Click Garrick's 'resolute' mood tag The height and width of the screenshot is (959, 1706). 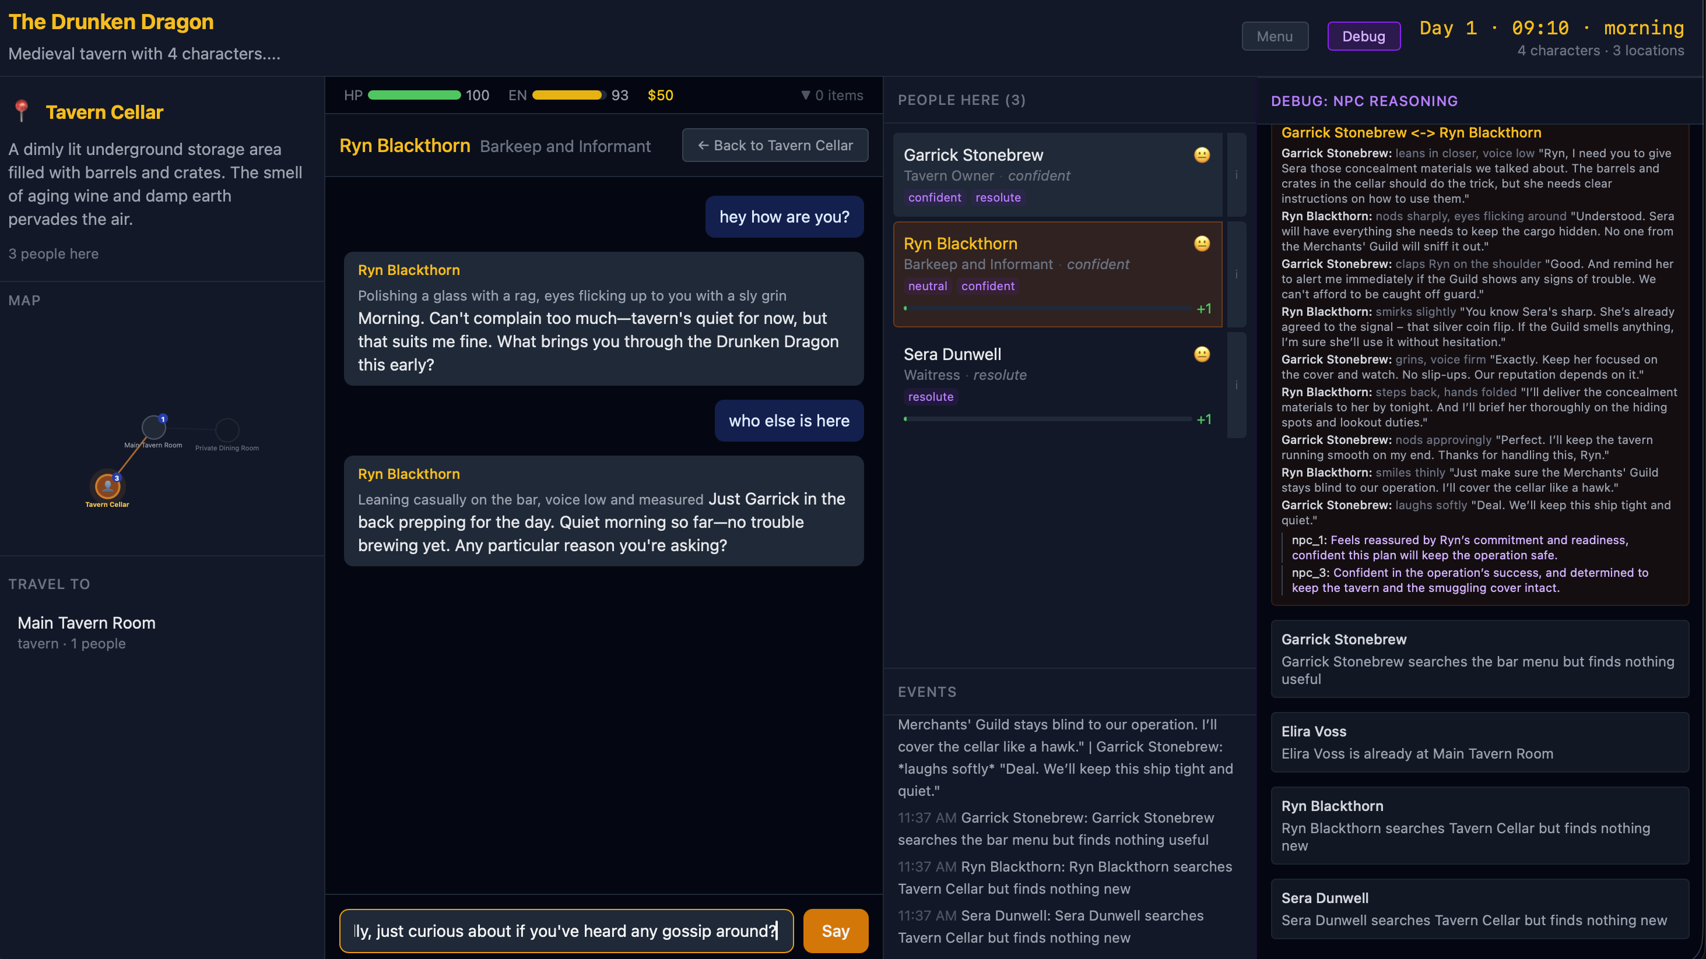point(998,198)
